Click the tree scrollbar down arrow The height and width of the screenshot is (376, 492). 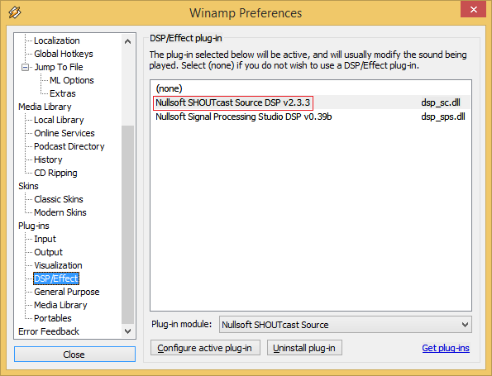127,331
